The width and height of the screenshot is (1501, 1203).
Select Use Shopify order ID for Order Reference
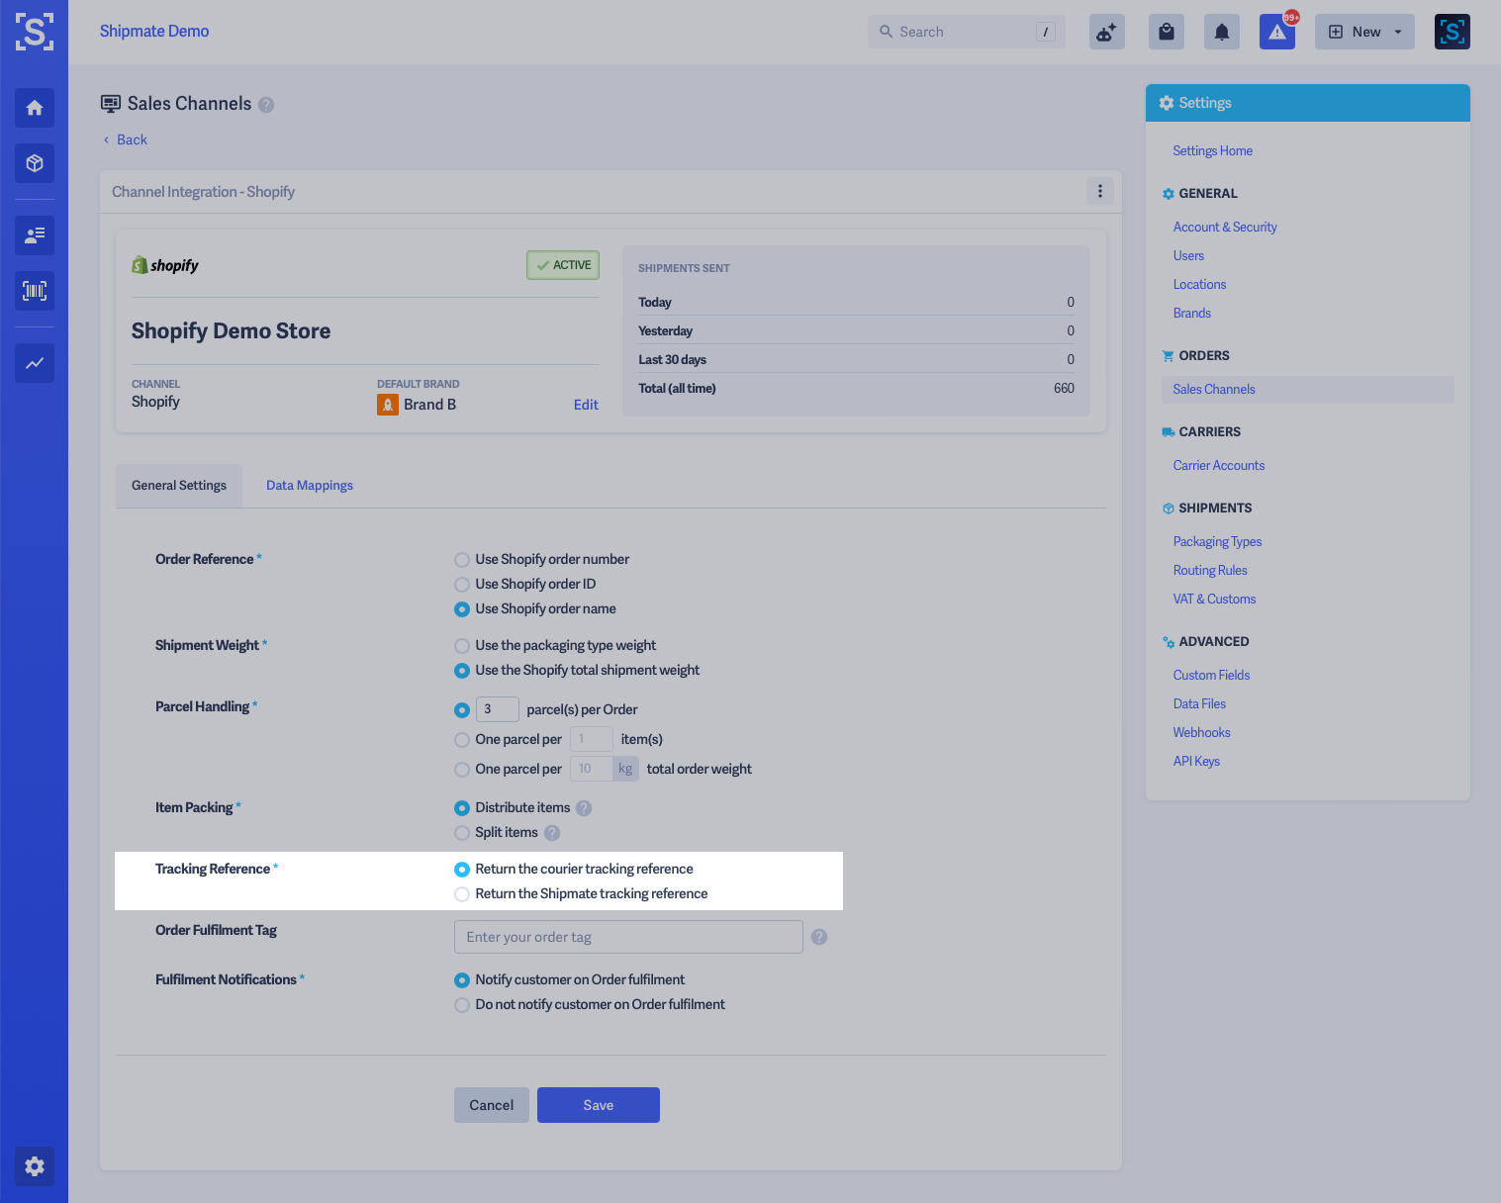[x=461, y=584]
